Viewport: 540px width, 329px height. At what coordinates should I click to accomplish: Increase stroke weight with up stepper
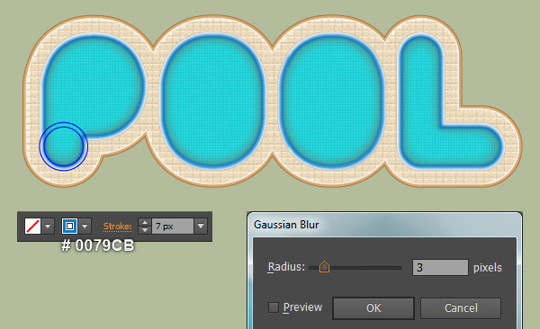click(x=145, y=222)
